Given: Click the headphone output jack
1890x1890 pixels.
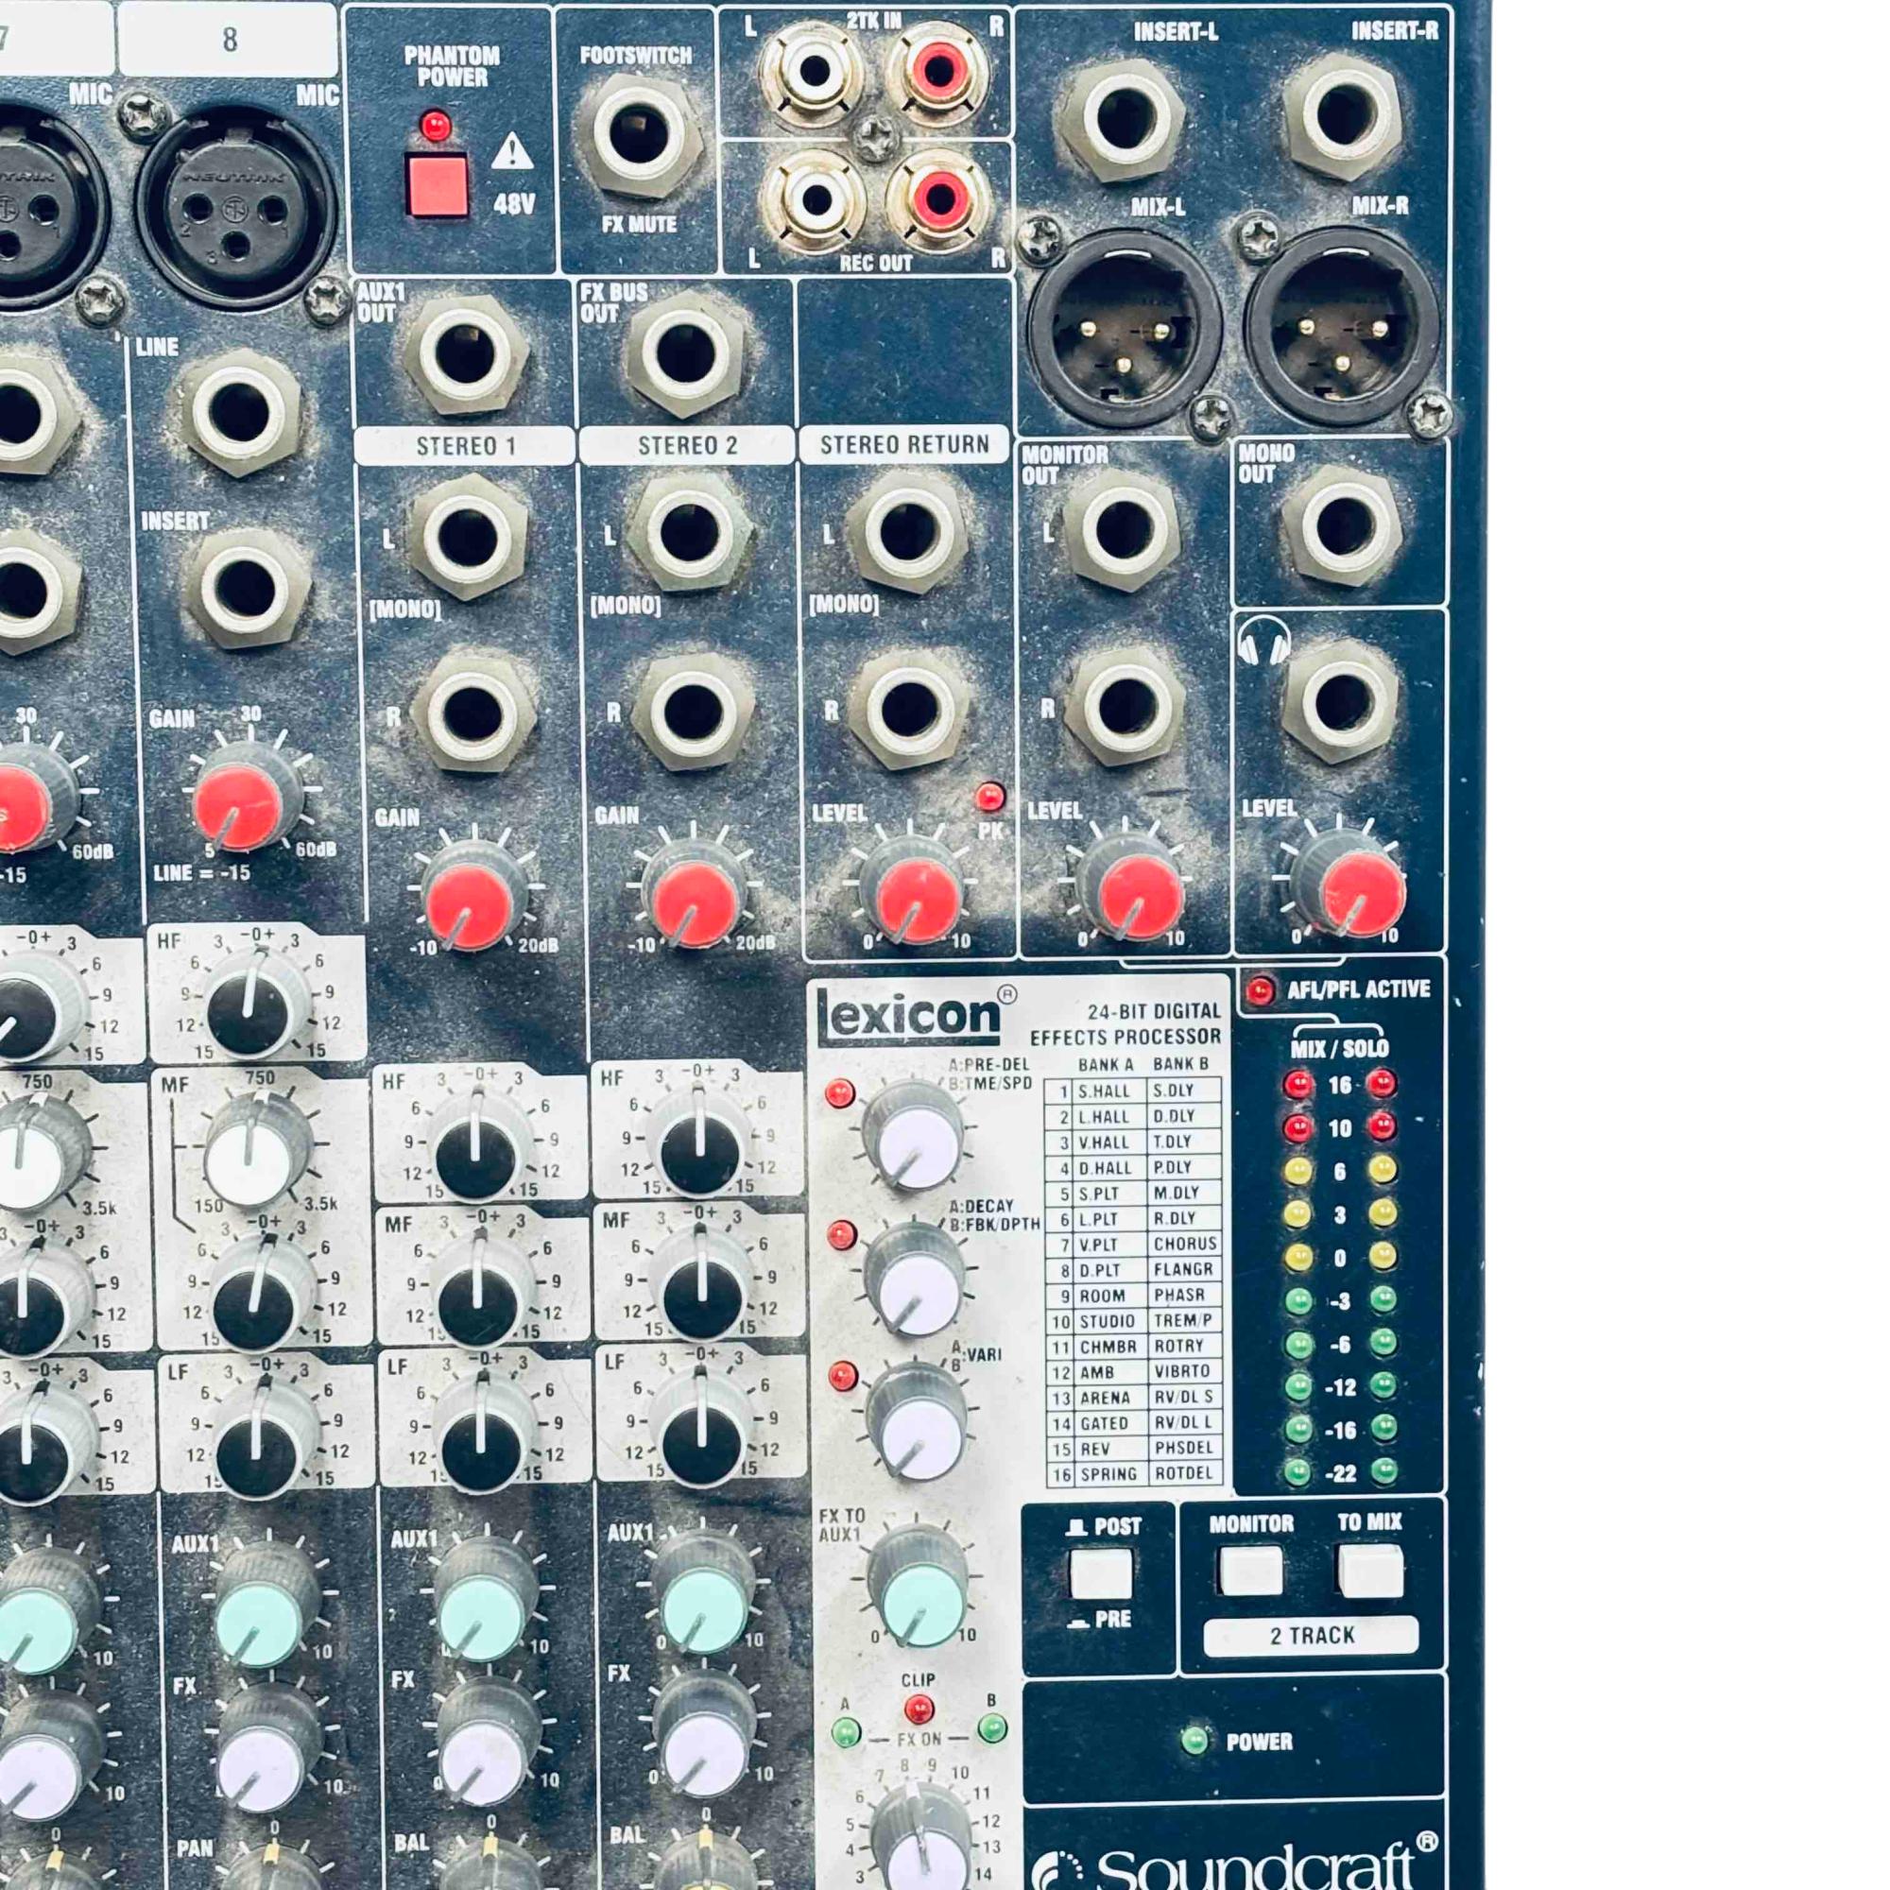Looking at the screenshot, I should click(x=1341, y=700).
